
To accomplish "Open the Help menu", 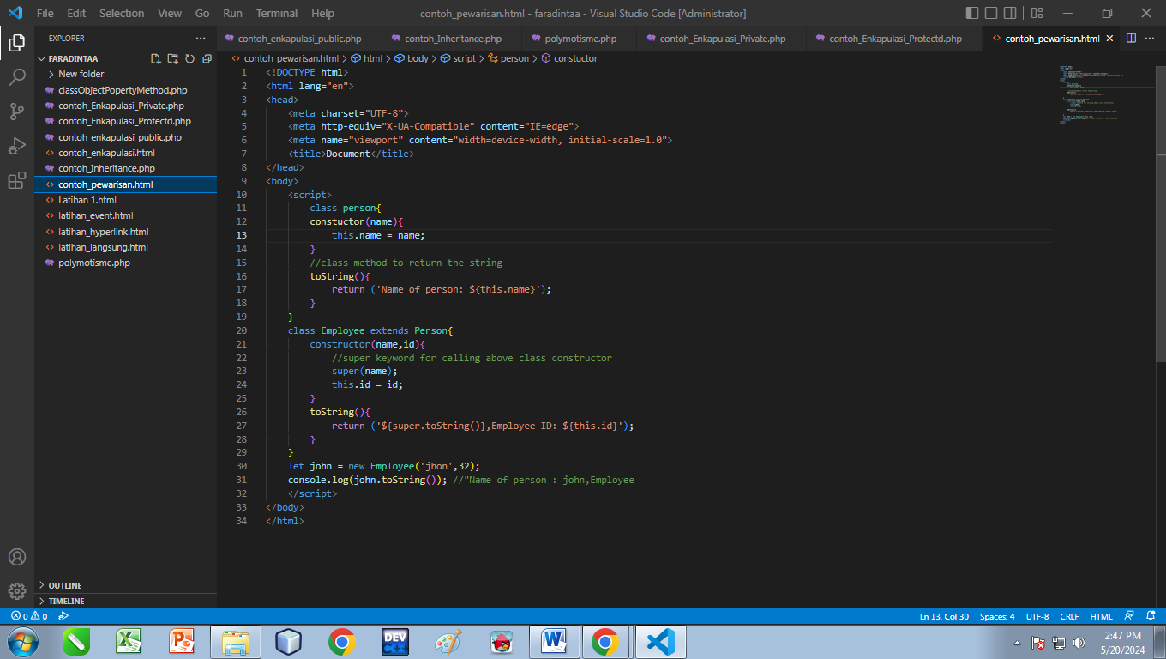I will coord(323,13).
